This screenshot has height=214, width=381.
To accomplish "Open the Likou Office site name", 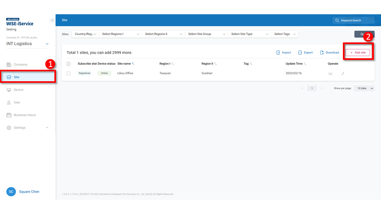I will tap(125, 73).
